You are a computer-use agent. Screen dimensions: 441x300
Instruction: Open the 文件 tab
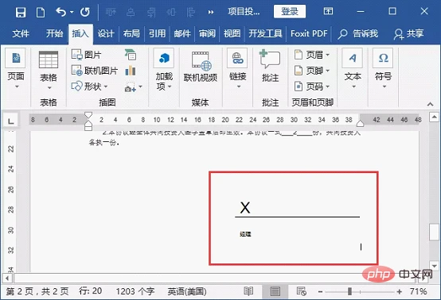[21, 33]
